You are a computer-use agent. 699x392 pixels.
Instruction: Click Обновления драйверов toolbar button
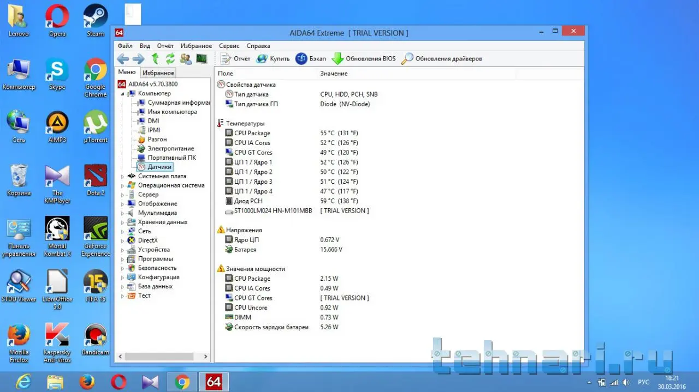[x=441, y=59]
